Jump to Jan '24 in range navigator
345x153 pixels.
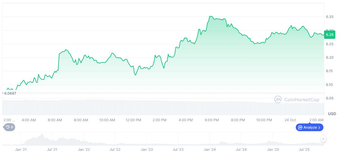click(x=210, y=149)
